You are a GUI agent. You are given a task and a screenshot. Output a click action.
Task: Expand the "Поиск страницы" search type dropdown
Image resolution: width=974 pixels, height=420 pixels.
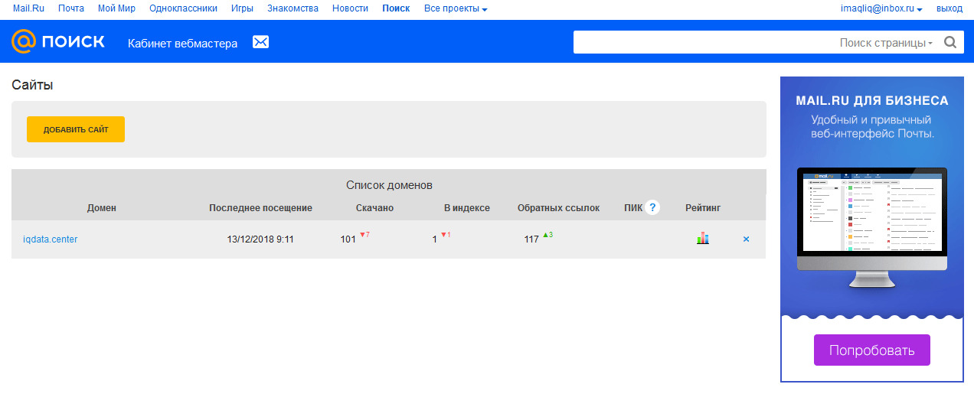[x=886, y=43]
